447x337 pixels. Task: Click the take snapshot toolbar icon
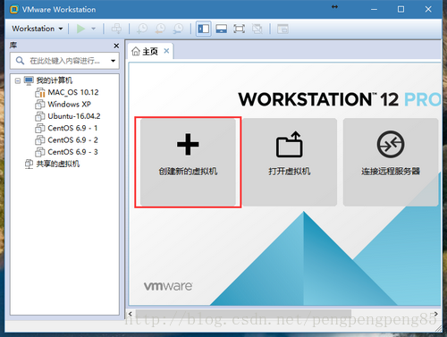coord(142,29)
